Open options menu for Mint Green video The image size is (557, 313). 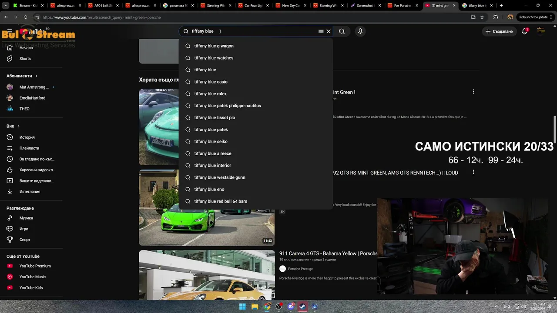[x=473, y=92]
